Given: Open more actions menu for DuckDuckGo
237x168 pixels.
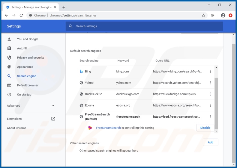Looking at the screenshot, I should (210, 94).
